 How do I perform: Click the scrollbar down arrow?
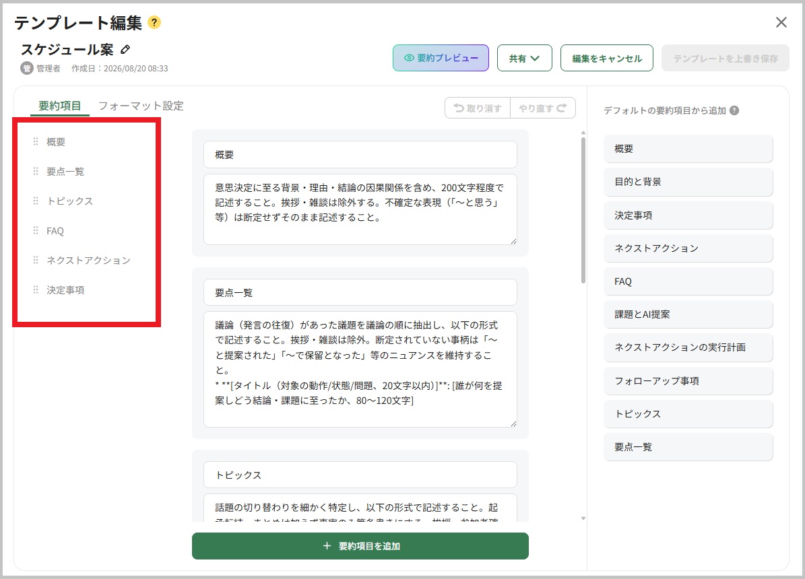coord(583,518)
